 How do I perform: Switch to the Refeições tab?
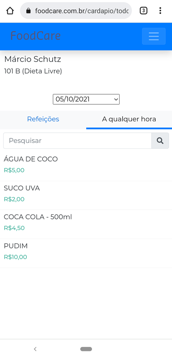point(43,119)
